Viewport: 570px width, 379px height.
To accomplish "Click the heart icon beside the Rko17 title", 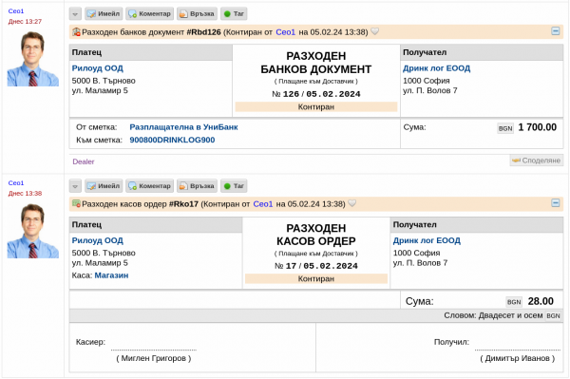I will coord(351,203).
